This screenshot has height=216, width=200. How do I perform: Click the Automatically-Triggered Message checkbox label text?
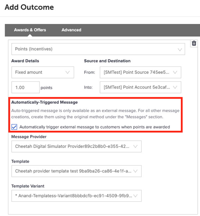click(95, 127)
